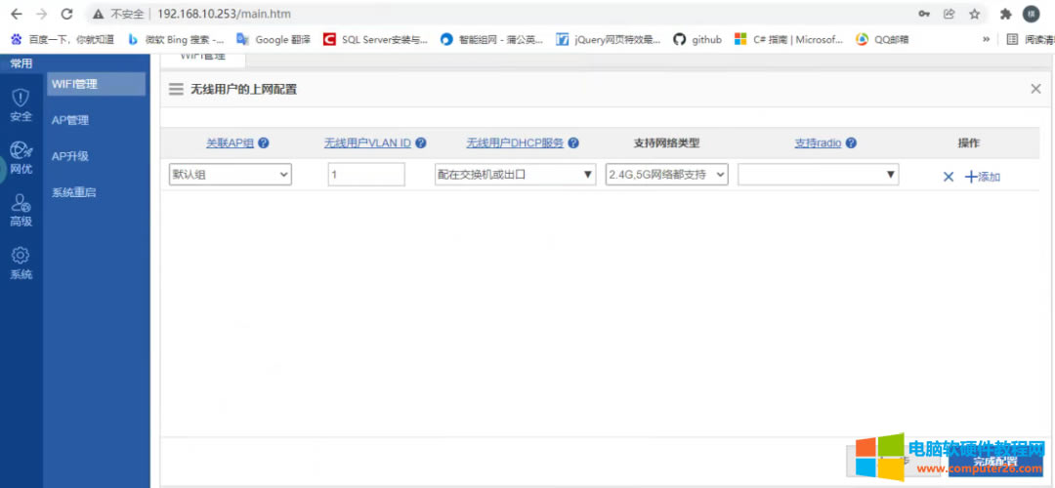Show help for 关联AP组
The width and height of the screenshot is (1055, 488).
pyautogui.click(x=264, y=143)
